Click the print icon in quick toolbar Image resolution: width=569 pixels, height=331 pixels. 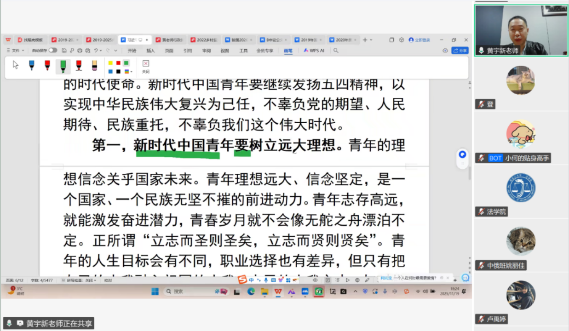tap(80, 51)
